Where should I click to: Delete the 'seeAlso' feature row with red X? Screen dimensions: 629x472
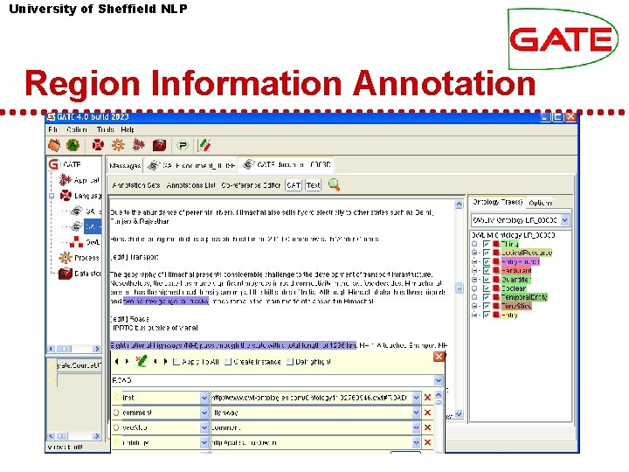(427, 427)
